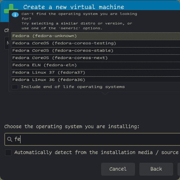Choose Fedora ELN (fedora-eln) entry

(96, 65)
